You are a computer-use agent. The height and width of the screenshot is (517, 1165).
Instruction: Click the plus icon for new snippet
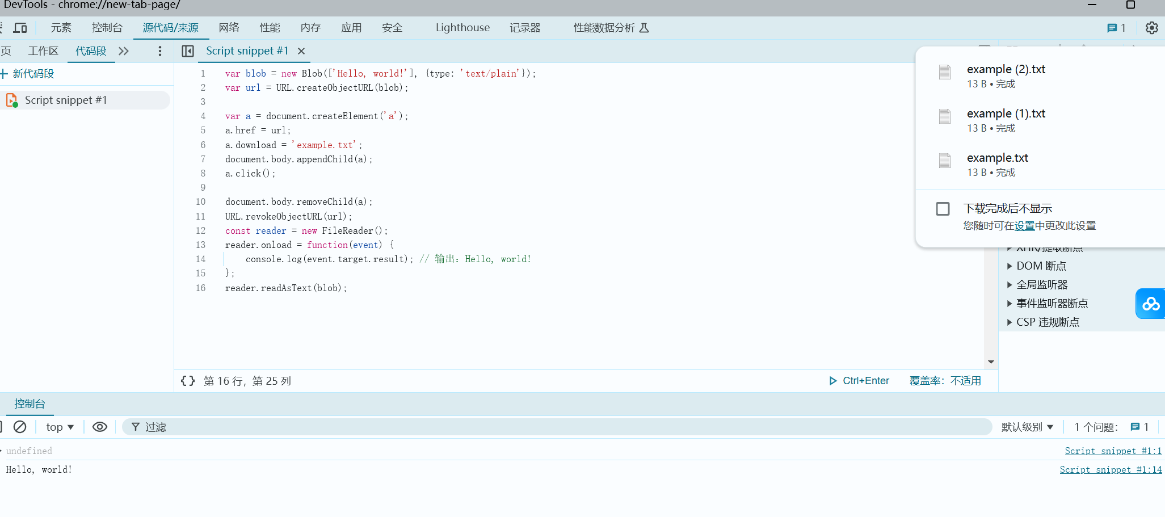click(5, 74)
